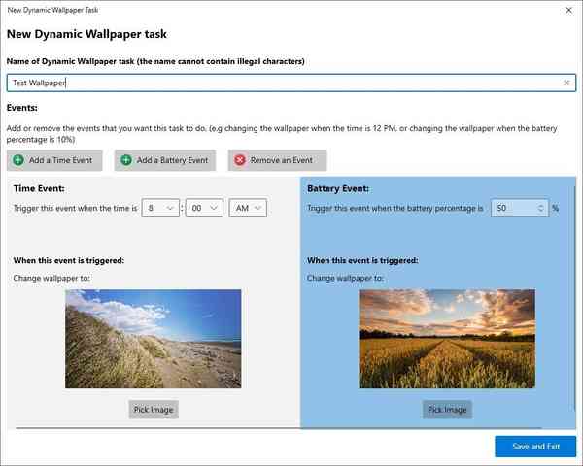The height and width of the screenshot is (466, 583).
Task: Click the green plus icon on Add a Battery Event
Action: [x=126, y=160]
